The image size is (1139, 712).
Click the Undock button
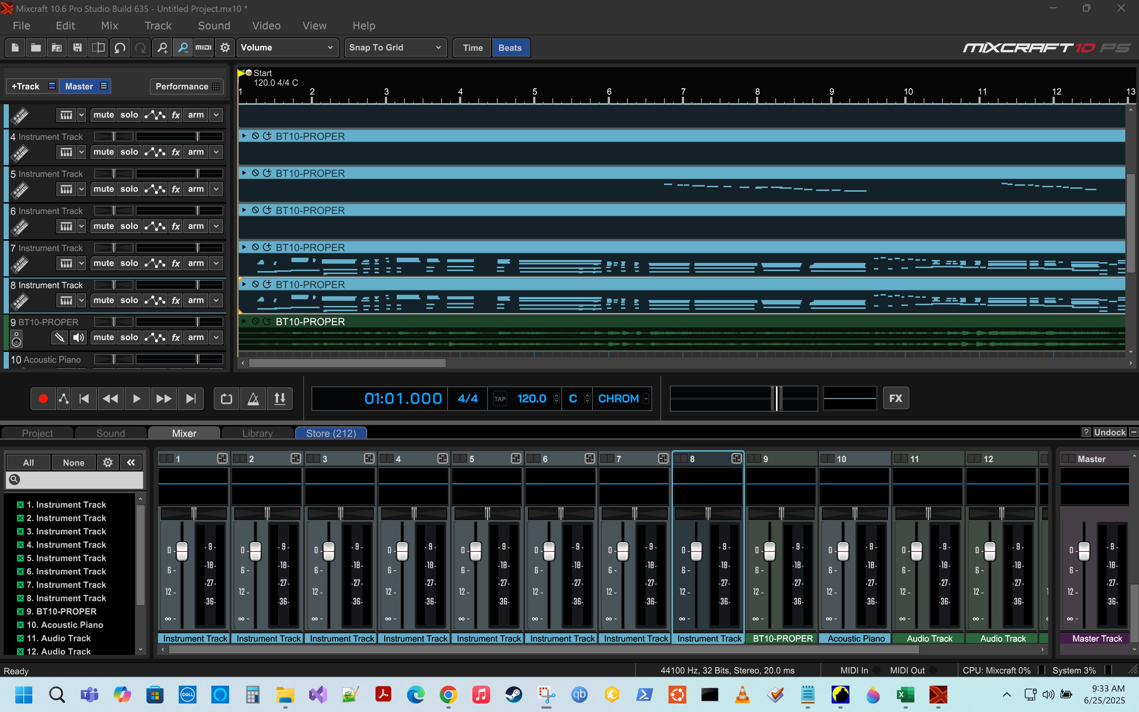pos(1109,432)
